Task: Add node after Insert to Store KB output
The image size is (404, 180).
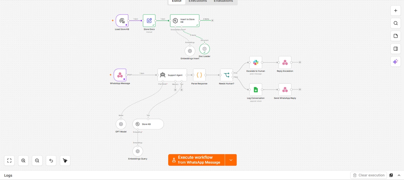Action: click(212, 20)
